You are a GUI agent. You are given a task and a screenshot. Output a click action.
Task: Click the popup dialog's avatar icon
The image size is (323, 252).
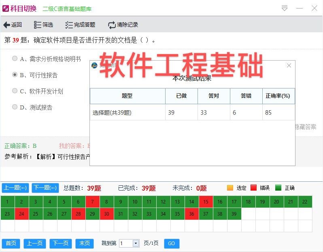coord(95,66)
